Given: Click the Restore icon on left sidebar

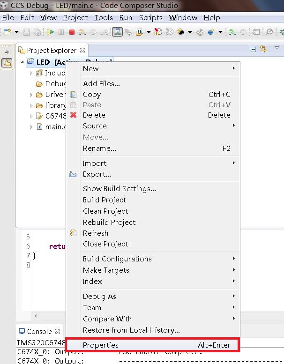Looking at the screenshot, I should [7, 52].
